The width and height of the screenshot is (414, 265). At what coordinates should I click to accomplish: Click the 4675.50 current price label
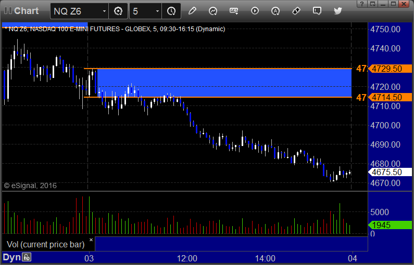390,173
